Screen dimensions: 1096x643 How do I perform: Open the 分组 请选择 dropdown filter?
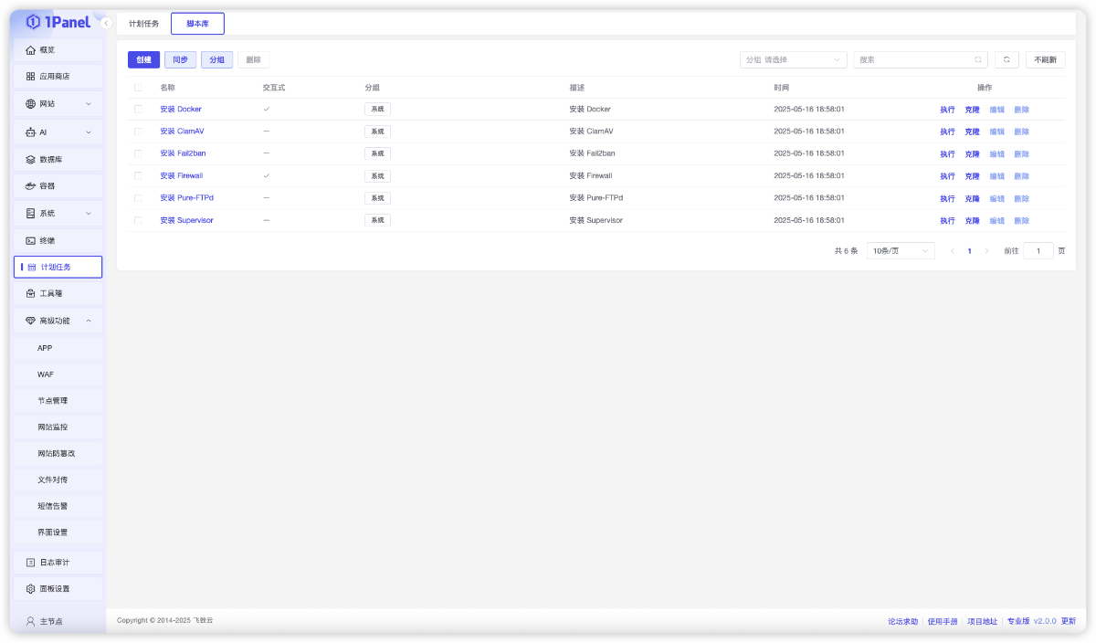point(793,58)
